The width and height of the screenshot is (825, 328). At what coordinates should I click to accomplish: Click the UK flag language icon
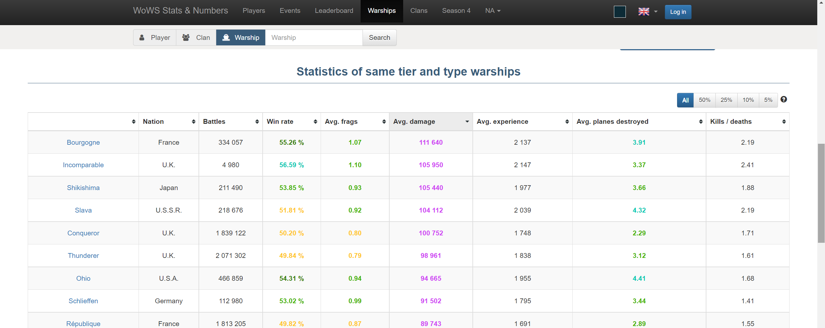[x=644, y=12]
